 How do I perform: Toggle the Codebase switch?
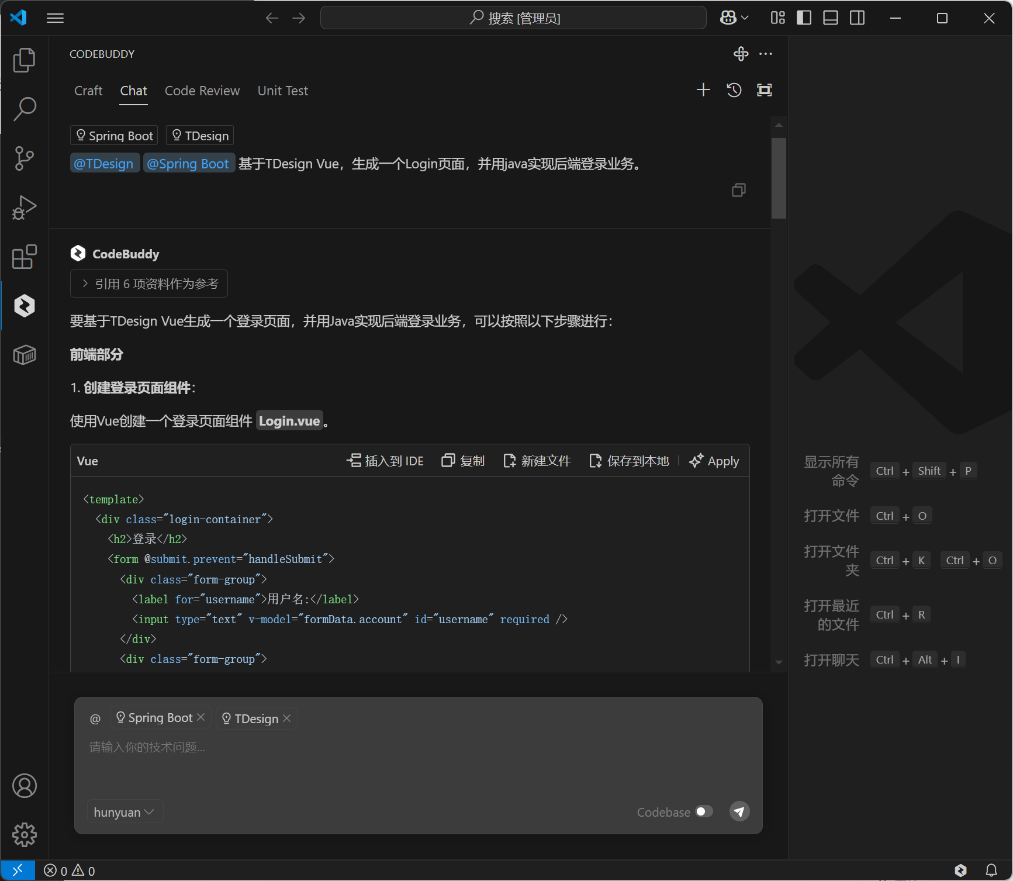point(704,811)
